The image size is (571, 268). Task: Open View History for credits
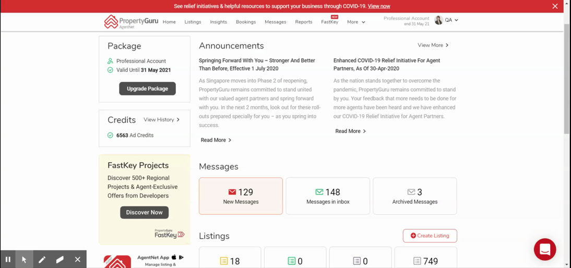(x=162, y=119)
